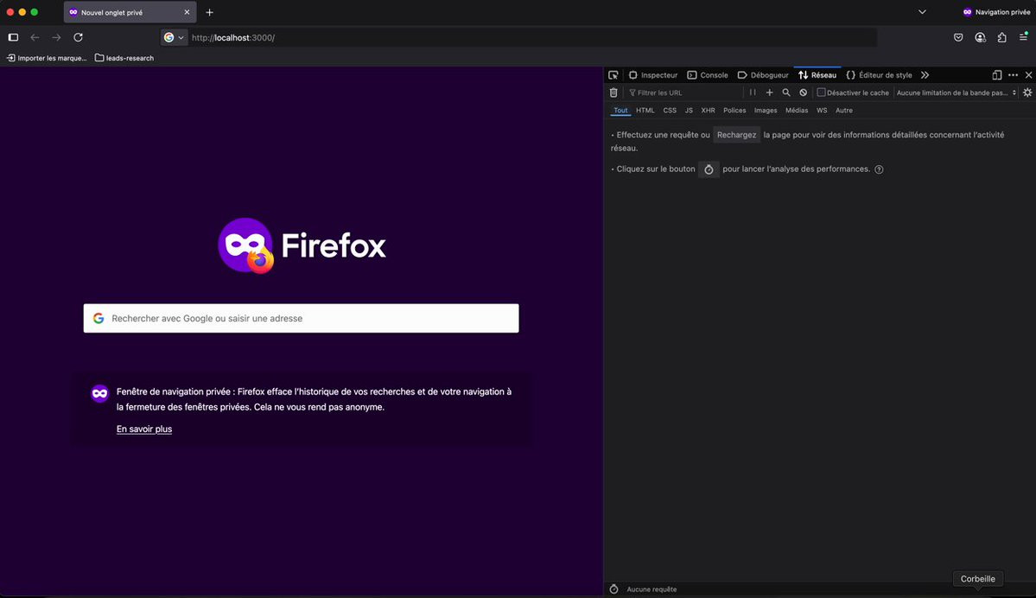The image size is (1036, 598).
Task: Open a new tab with the plus button
Action: (209, 13)
